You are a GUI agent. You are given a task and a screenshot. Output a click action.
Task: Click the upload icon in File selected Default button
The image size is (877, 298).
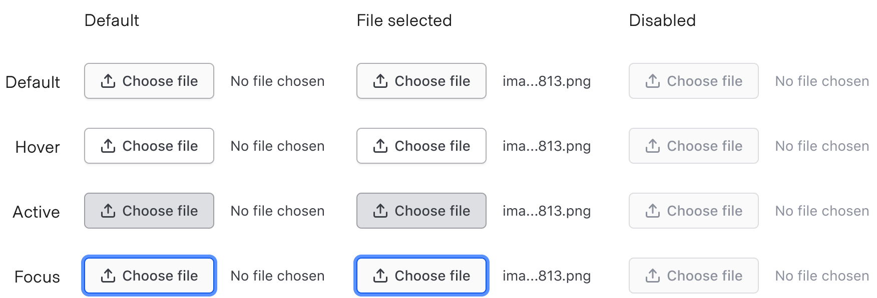(381, 81)
